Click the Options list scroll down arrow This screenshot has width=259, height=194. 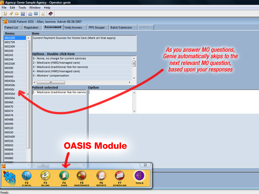pos(134,78)
